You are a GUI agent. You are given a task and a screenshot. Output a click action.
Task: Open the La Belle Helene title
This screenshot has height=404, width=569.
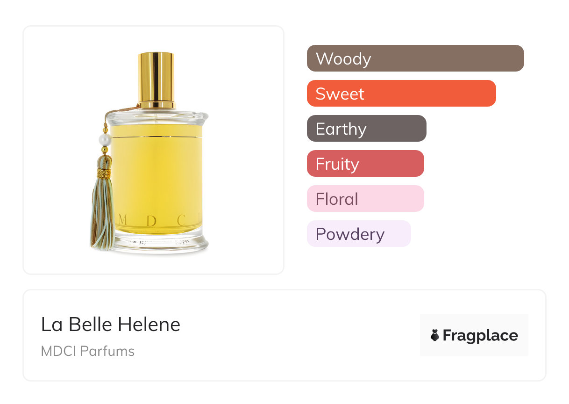point(111,324)
